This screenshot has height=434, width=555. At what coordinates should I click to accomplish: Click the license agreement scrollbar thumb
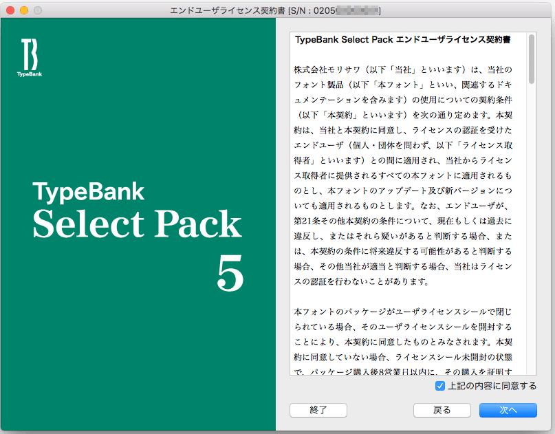[532, 59]
